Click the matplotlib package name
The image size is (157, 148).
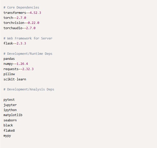[x=13, y=115]
